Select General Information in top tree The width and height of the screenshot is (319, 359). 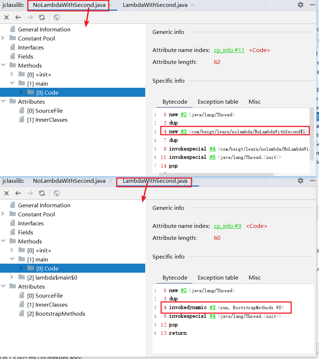pyautogui.click(x=44, y=30)
